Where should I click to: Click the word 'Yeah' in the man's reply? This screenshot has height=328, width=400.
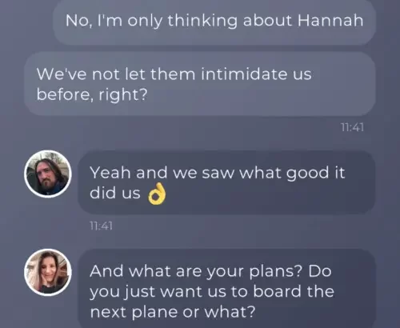(x=110, y=173)
